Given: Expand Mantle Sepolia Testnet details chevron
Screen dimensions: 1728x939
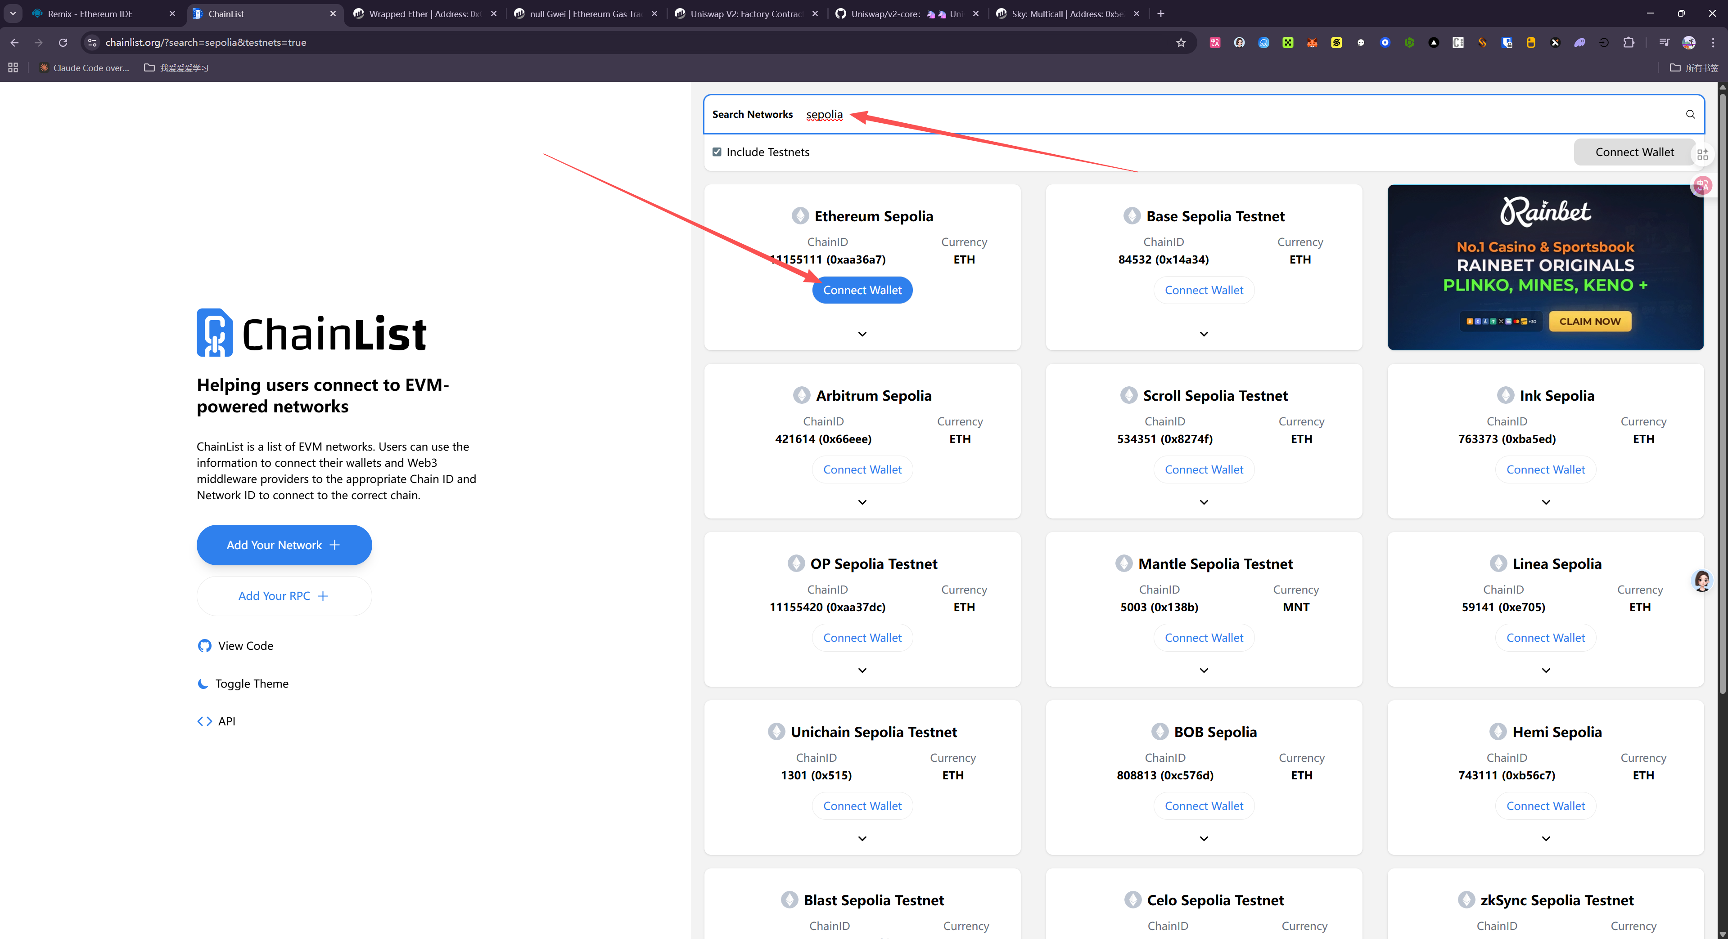Looking at the screenshot, I should click(x=1204, y=670).
